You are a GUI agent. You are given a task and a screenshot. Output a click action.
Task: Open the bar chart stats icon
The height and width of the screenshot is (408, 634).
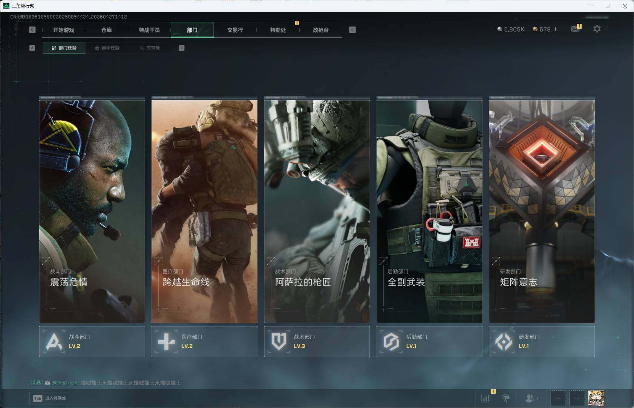[485, 398]
